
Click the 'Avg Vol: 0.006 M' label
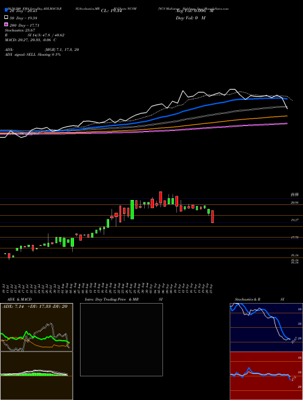195,11
